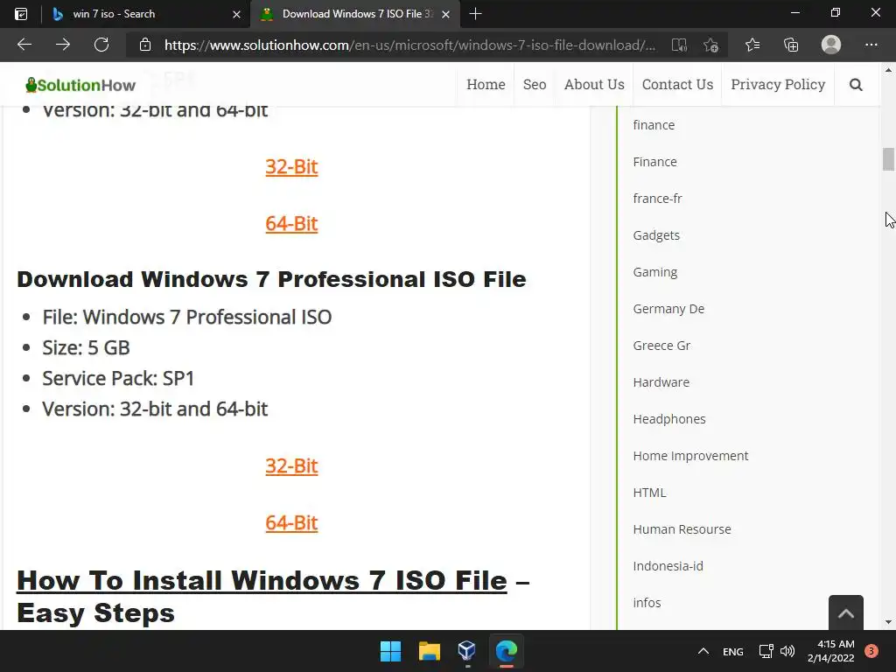Click 32-Bit link under Windows 7 Professional
Screen dimensions: 896x672
291,466
